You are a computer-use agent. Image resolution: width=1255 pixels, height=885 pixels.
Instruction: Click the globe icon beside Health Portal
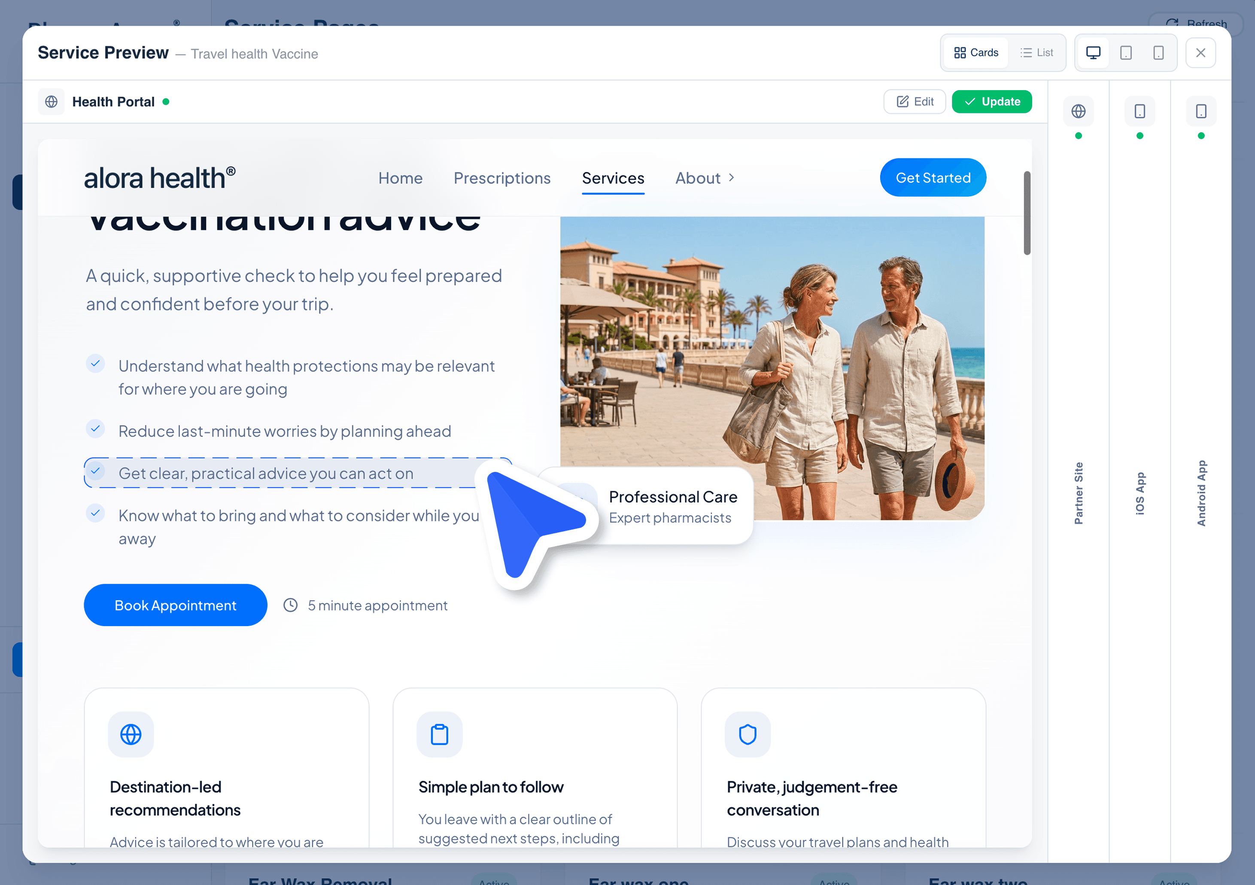pos(52,102)
